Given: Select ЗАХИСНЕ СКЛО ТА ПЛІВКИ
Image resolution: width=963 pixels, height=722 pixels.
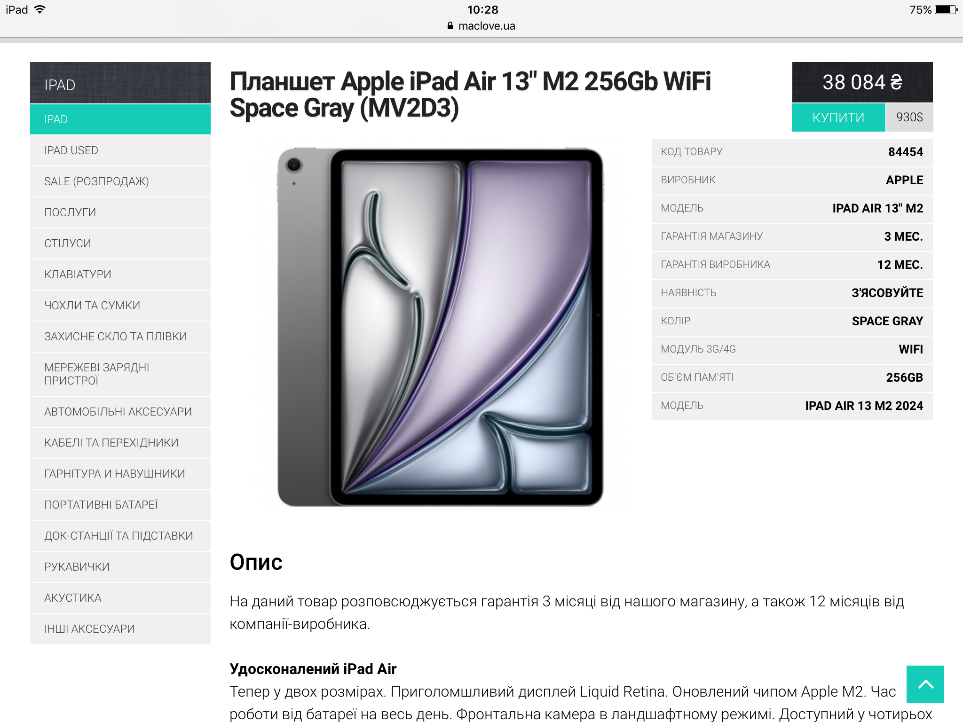Looking at the screenshot, I should click(120, 337).
